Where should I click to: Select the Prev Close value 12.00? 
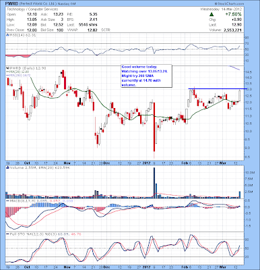pos(32,30)
